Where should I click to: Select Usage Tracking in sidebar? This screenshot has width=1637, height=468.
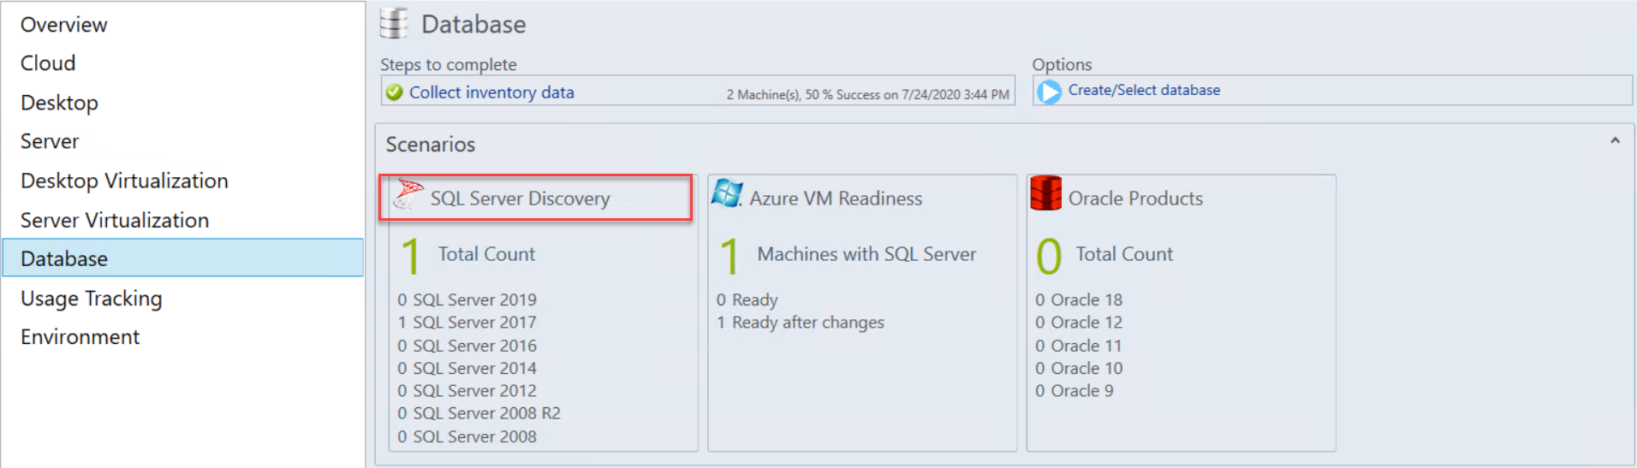tap(92, 299)
